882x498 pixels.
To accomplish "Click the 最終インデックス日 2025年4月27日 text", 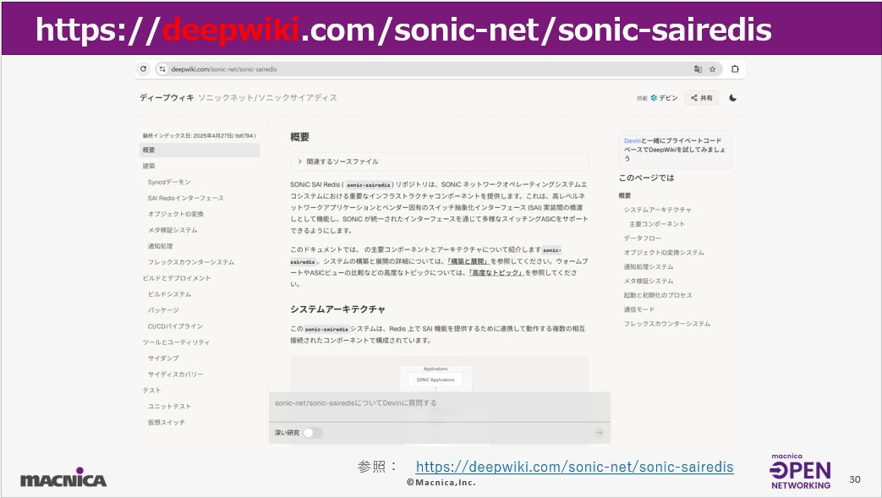I will 199,135.
